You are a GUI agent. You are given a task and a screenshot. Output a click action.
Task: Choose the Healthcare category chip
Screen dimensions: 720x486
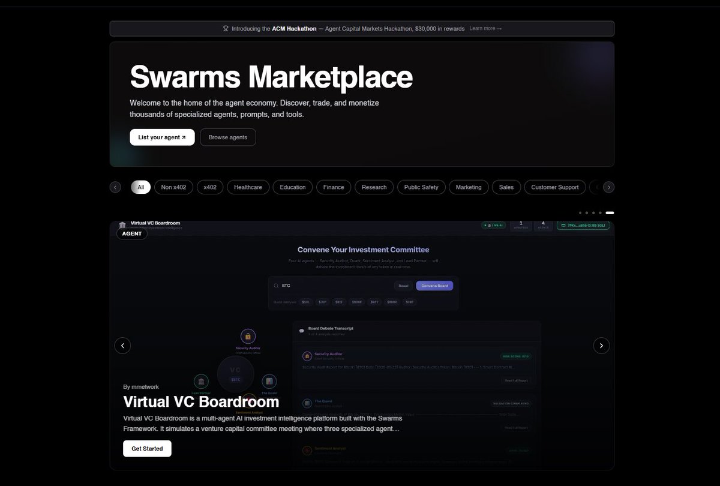(x=248, y=187)
